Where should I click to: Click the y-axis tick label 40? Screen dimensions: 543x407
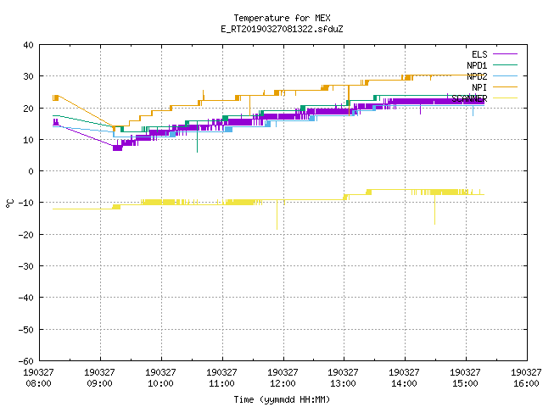point(28,45)
